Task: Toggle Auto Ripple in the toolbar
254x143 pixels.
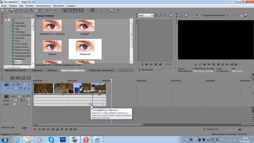Action: (x=74, y=10)
